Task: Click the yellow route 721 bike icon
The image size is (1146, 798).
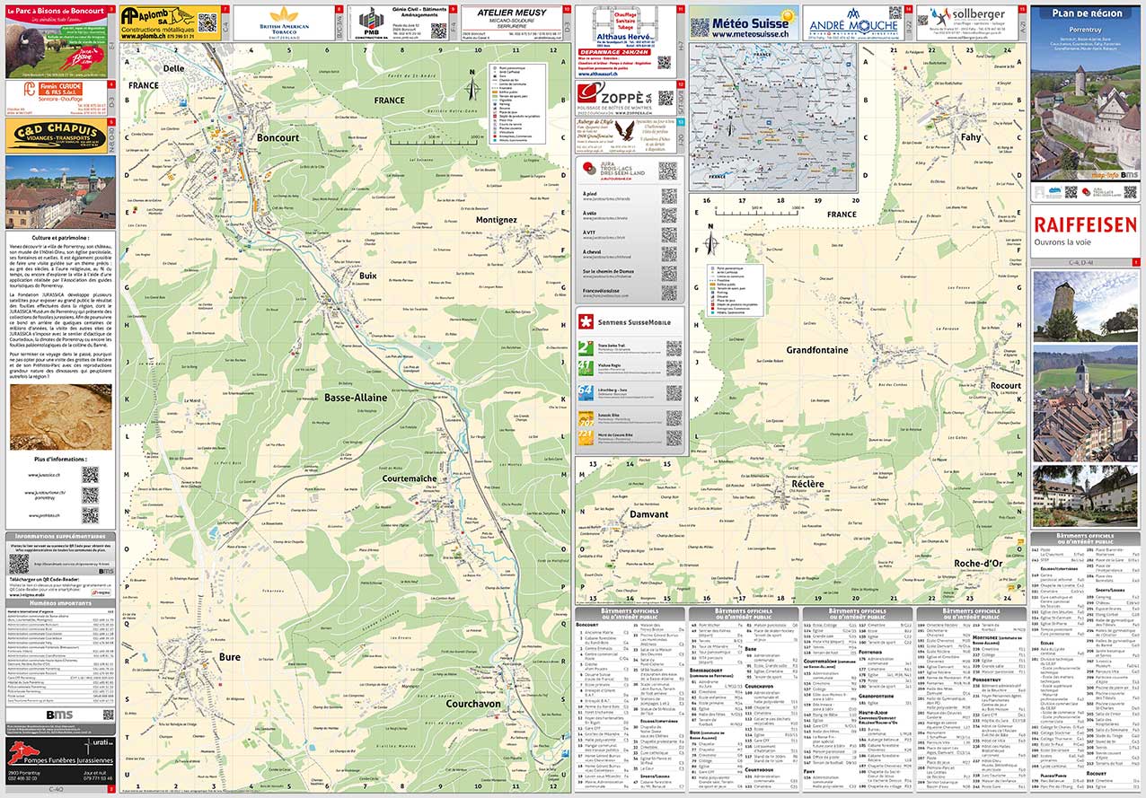Action: [585, 440]
